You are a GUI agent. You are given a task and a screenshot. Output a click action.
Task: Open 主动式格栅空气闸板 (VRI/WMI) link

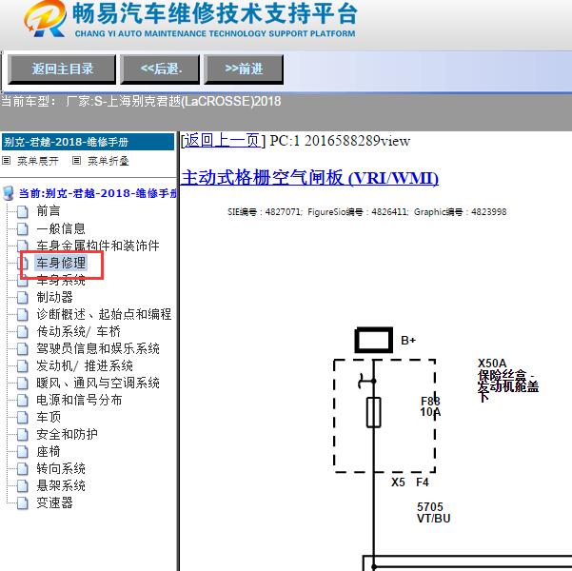pos(309,178)
